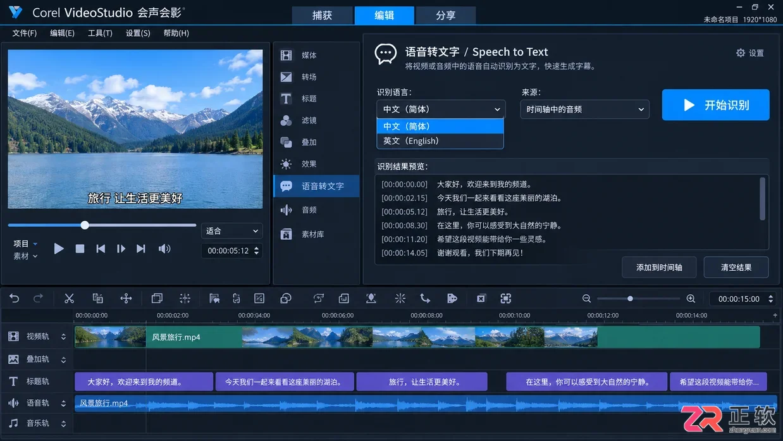Choose 中文（简体） option in open list
This screenshot has width=783, height=441.
pyautogui.click(x=440, y=127)
